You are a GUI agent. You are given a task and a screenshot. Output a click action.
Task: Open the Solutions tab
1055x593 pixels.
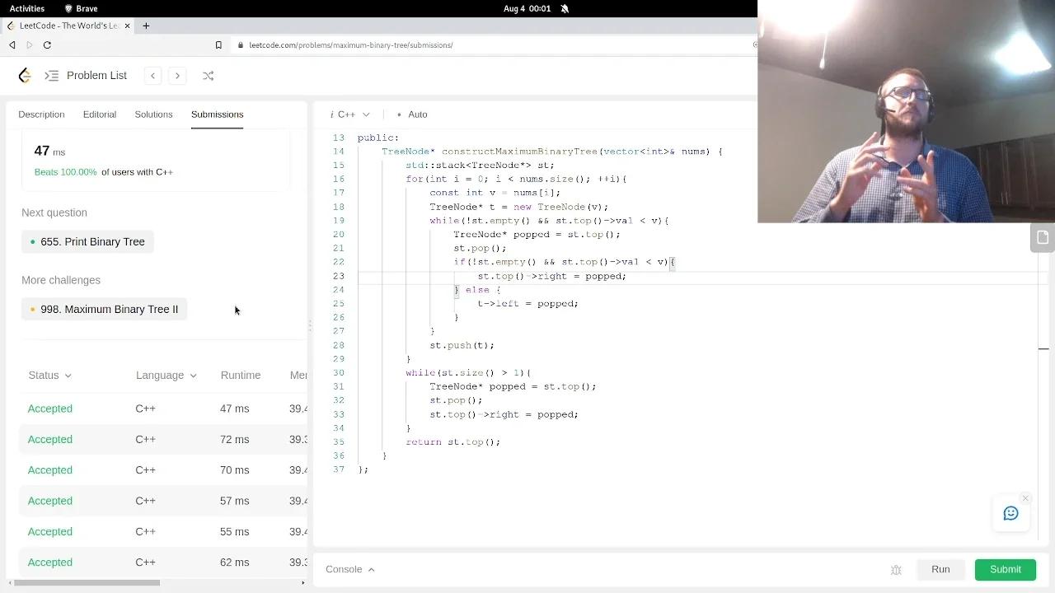153,114
